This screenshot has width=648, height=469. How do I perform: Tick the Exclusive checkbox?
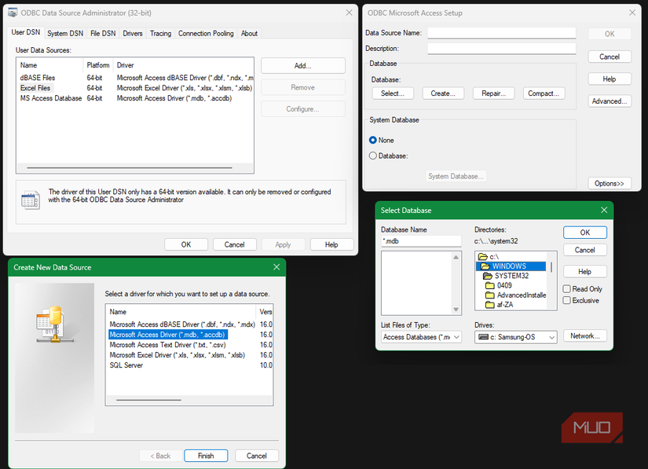567,300
